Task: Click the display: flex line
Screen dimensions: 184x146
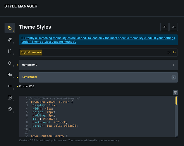Action: click(45, 105)
